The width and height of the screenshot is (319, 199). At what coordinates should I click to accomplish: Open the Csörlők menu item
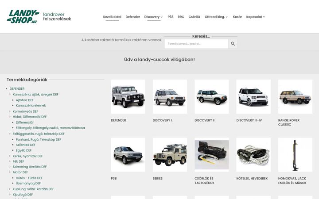coord(195,17)
